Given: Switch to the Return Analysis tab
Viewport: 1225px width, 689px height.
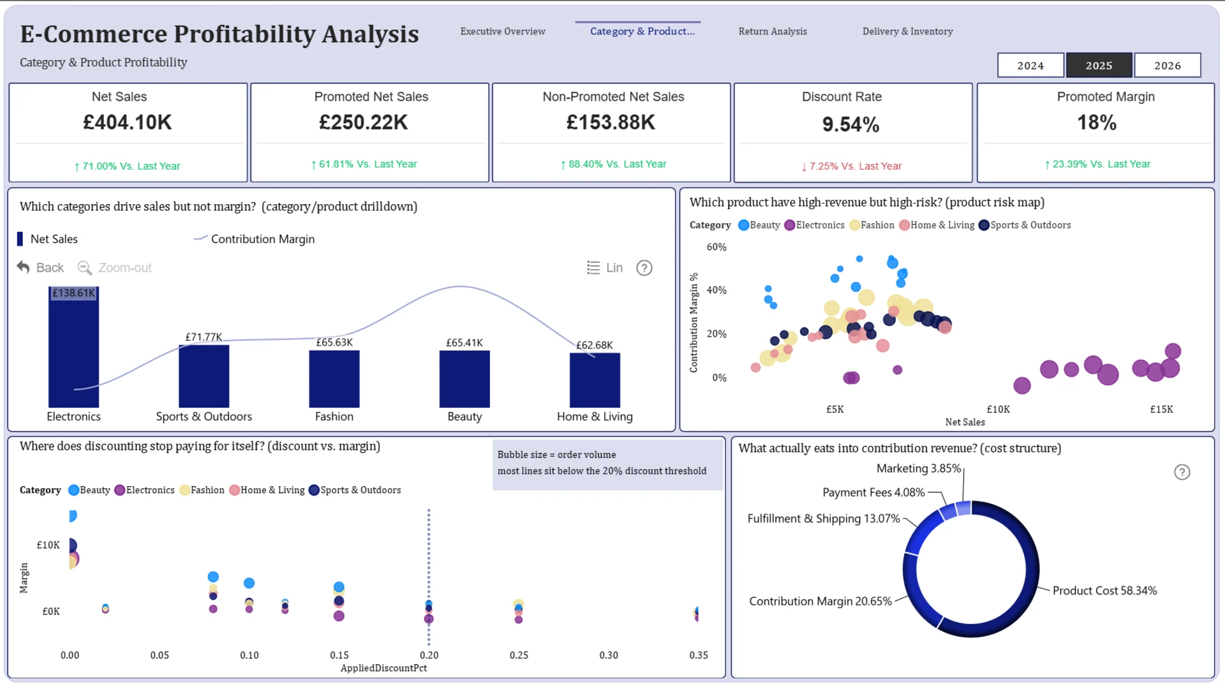Looking at the screenshot, I should tap(773, 31).
